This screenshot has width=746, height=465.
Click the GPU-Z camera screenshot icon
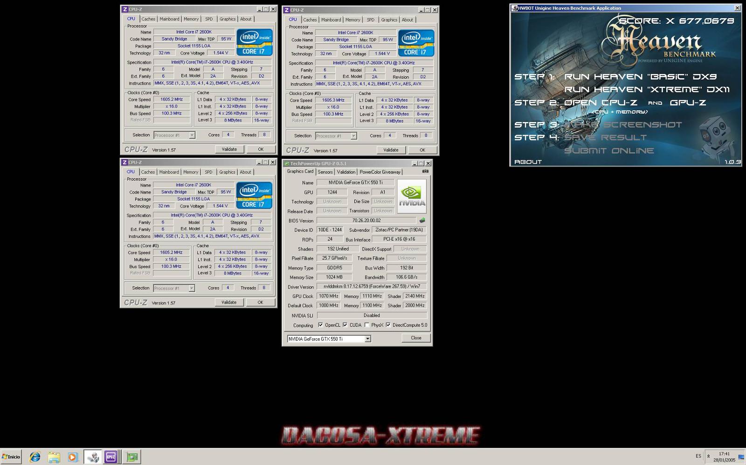click(425, 171)
